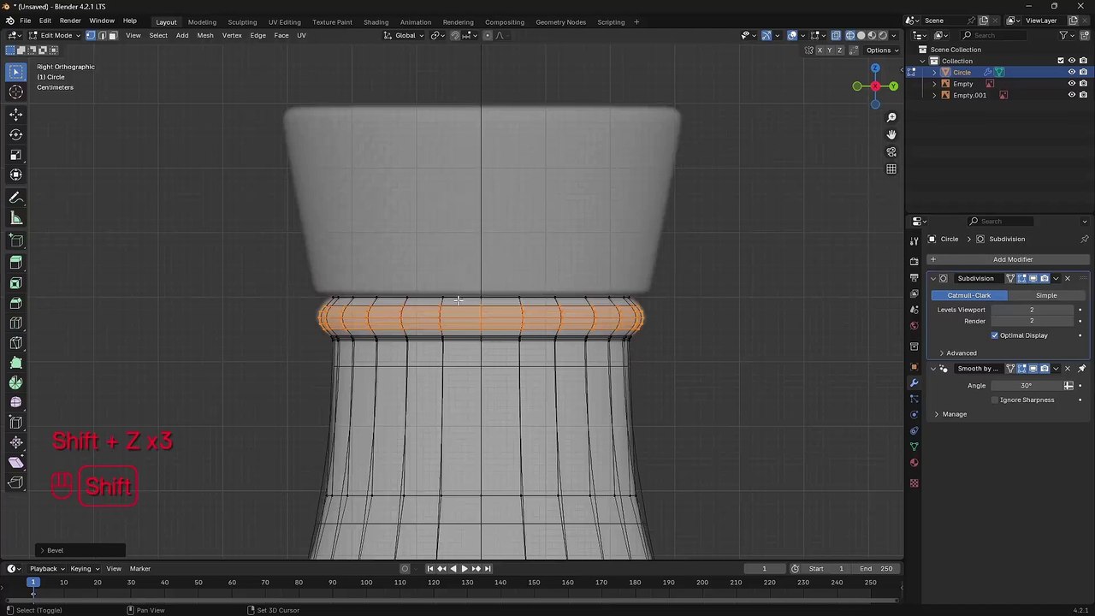1095x616 pixels.
Task: Uncheck Optimal Display checkbox
Action: click(x=994, y=335)
